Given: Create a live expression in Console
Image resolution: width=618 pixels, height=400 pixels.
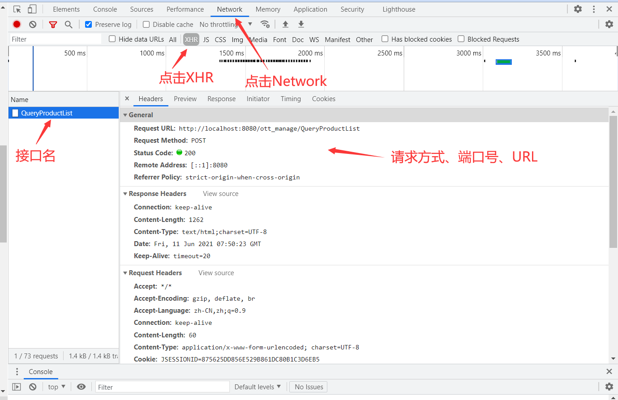Looking at the screenshot, I should click(x=81, y=386).
